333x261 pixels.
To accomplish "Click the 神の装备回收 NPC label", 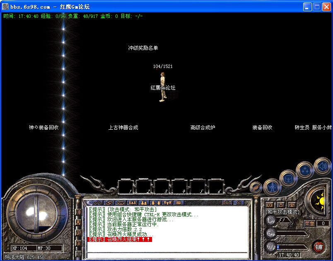I will tap(44, 128).
